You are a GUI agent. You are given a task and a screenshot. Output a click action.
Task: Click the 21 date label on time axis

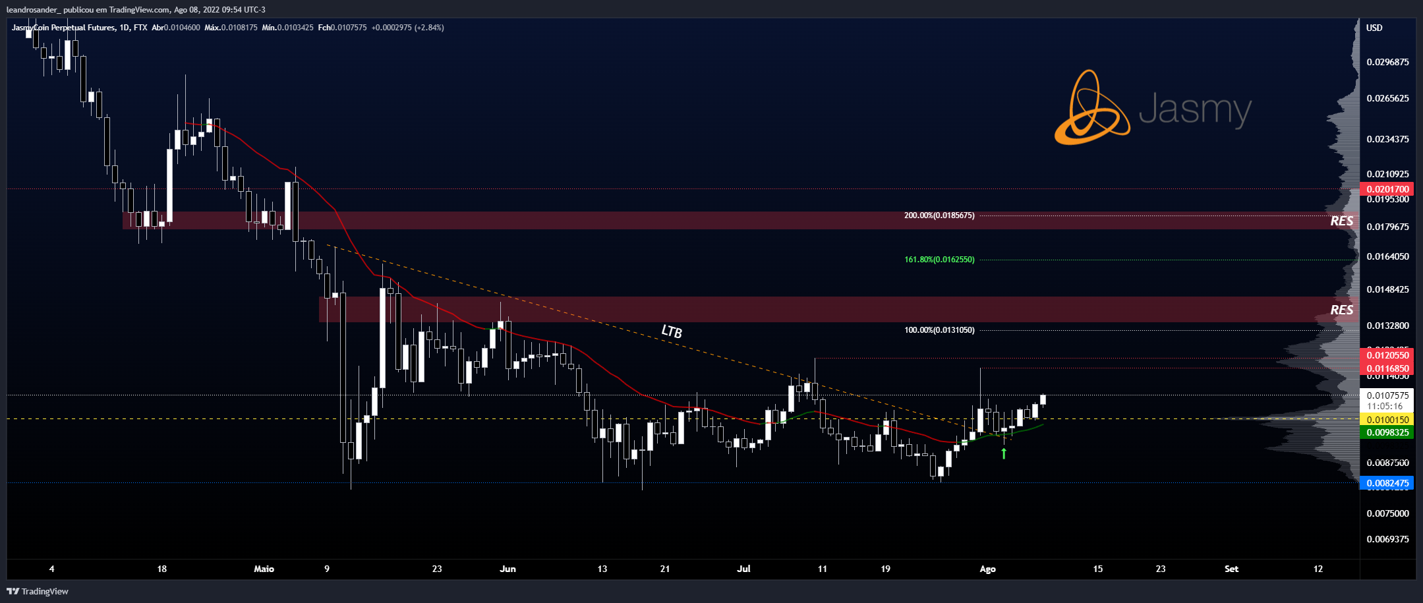click(665, 569)
